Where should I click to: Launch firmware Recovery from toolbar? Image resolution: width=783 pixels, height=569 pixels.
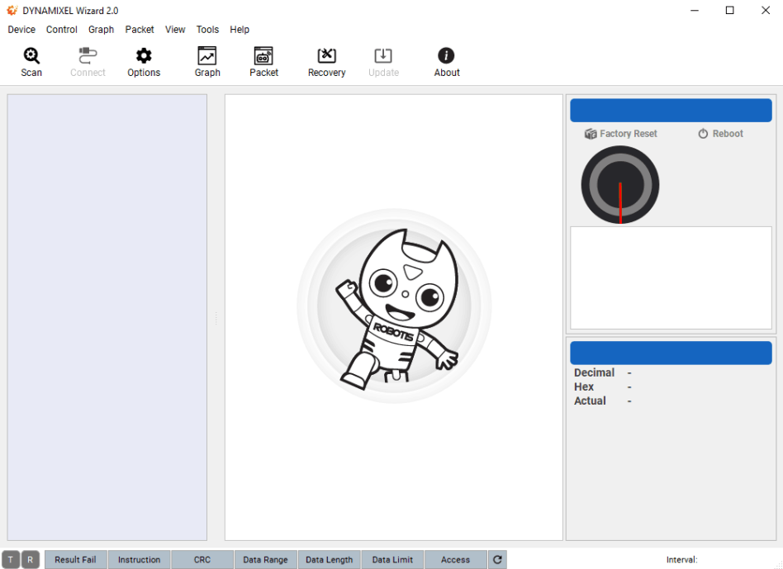coord(326,56)
